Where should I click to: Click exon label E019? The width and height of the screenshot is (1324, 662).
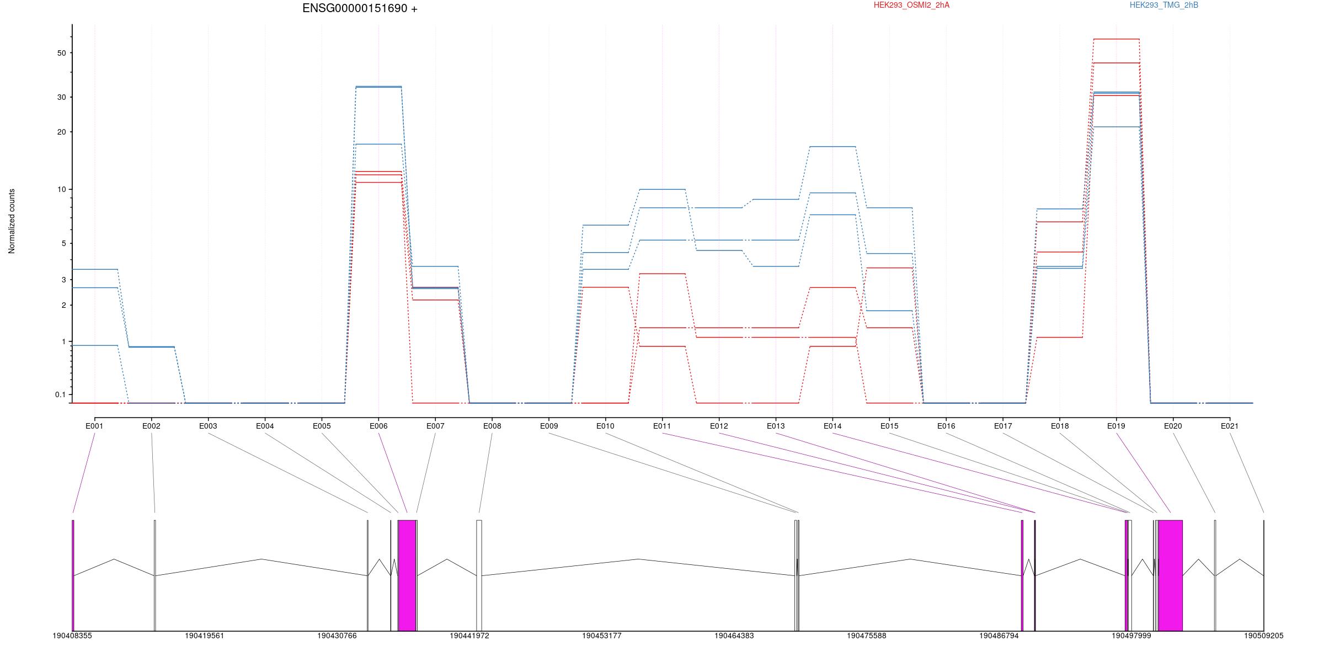(x=1116, y=426)
